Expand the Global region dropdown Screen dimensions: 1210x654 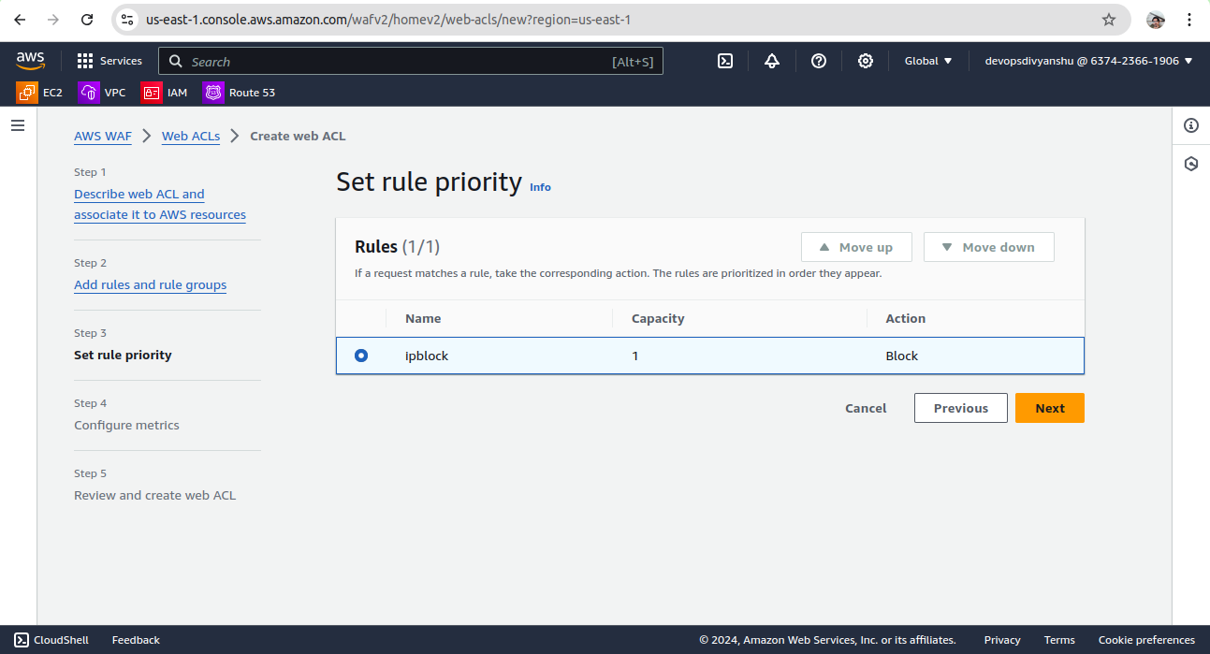pos(927,61)
